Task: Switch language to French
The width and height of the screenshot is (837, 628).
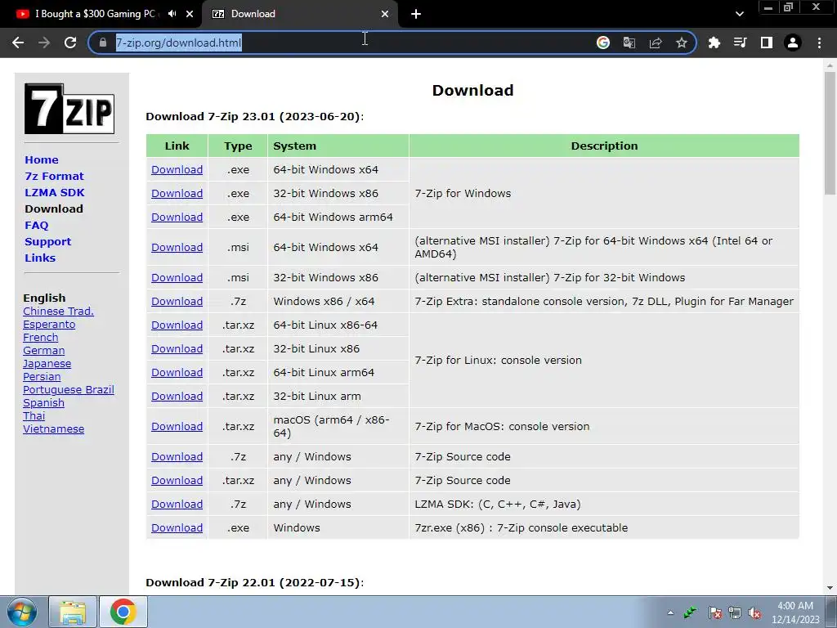Action: pos(41,338)
